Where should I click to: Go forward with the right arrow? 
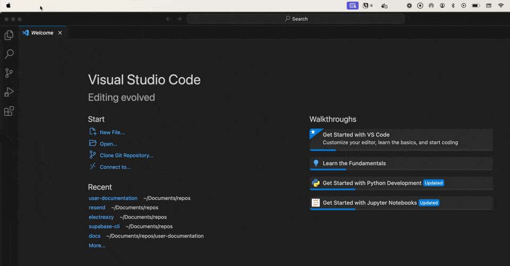click(179, 19)
